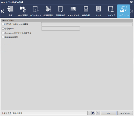The height and width of the screenshot is (116, 134).
Task: Open the 画像位置 tab
Action: (86, 11)
